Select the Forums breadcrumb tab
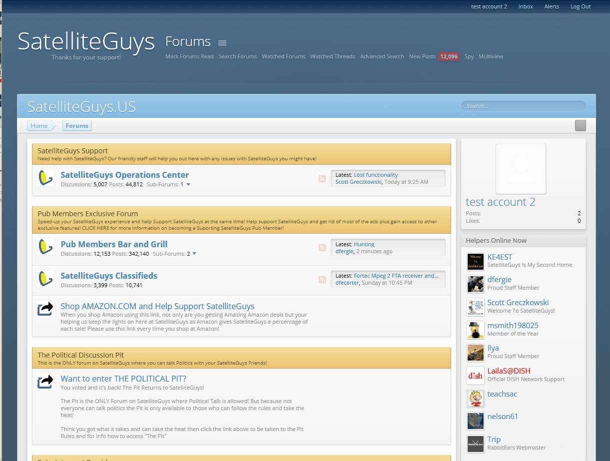Viewport: 610px width, 461px height. point(77,126)
